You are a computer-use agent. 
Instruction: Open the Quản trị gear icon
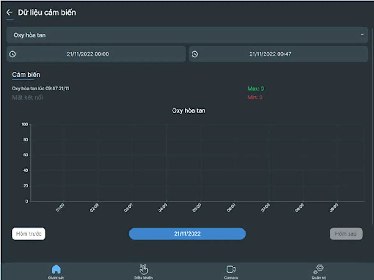point(319,269)
